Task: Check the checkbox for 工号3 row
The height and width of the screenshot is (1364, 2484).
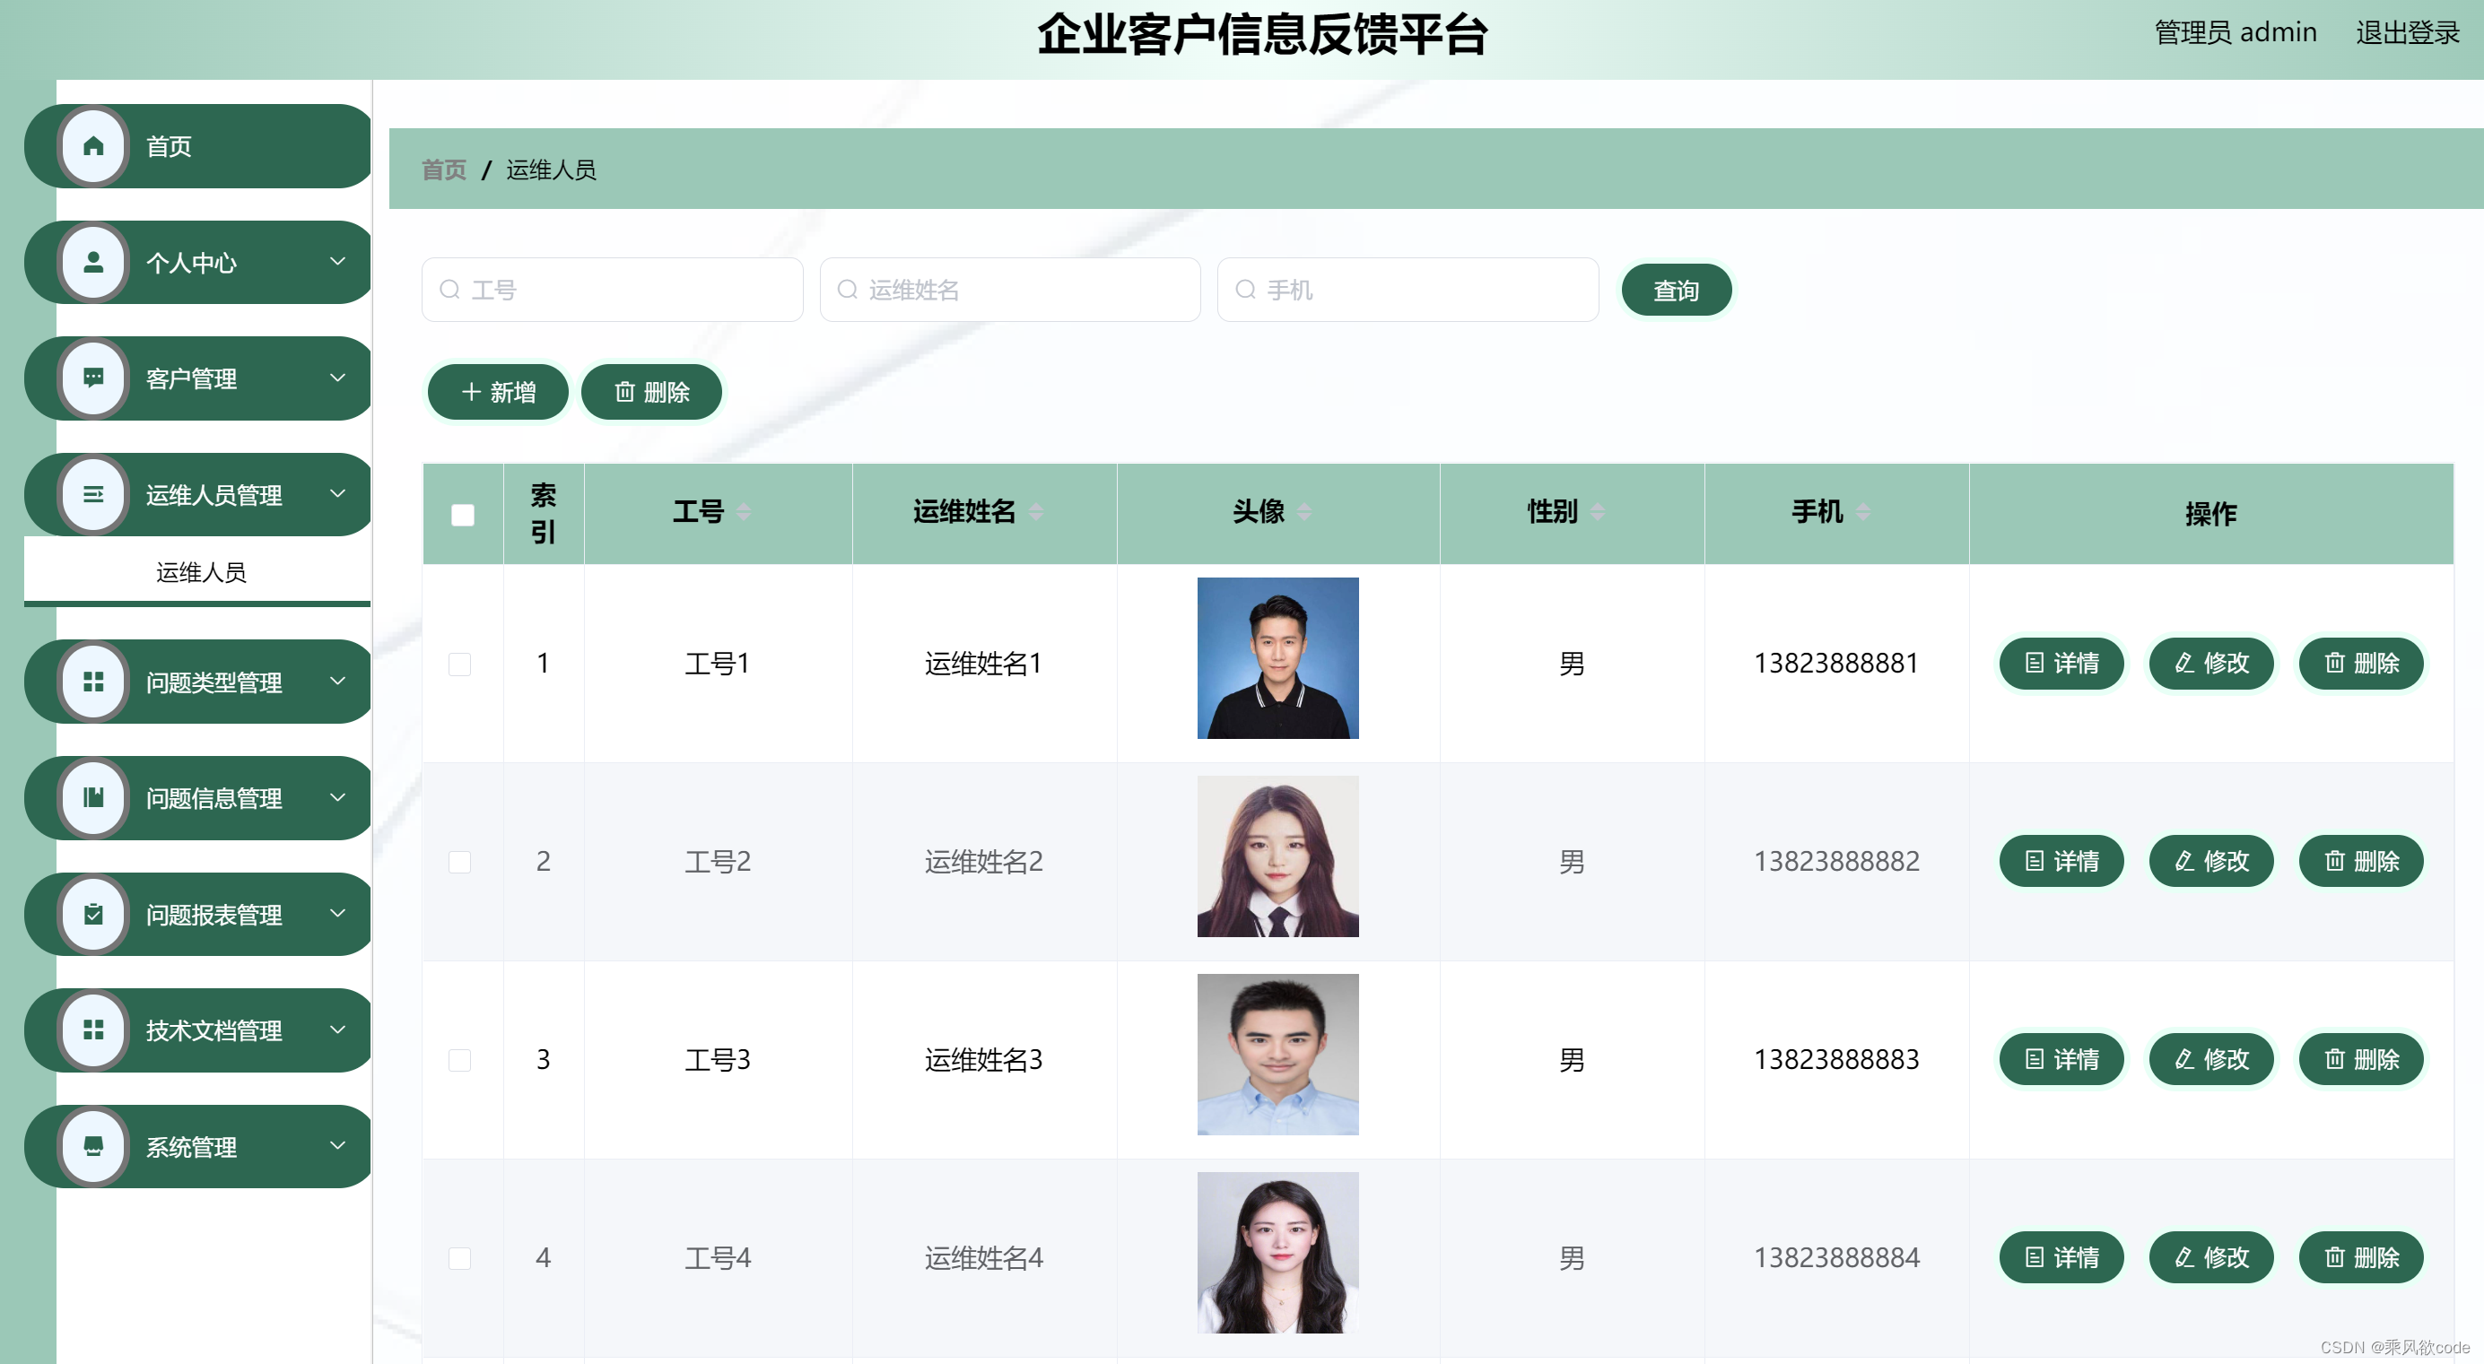Action: (460, 1060)
